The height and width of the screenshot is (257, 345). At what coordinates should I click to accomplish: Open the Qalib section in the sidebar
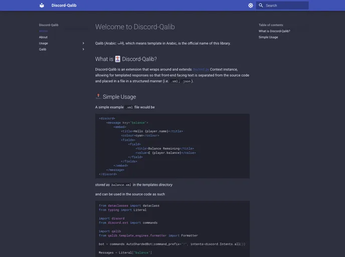pyautogui.click(x=43, y=49)
